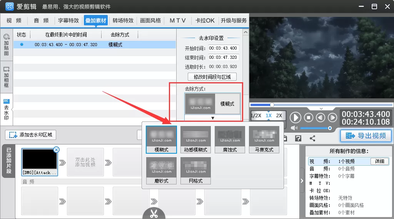Click the current 模糊式 style preview box
The image size is (394, 219).
coord(212,104)
